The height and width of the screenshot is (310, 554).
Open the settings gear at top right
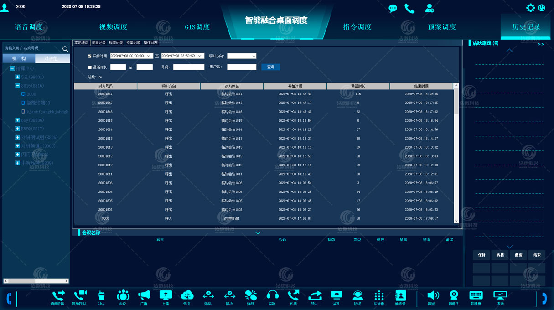[530, 8]
